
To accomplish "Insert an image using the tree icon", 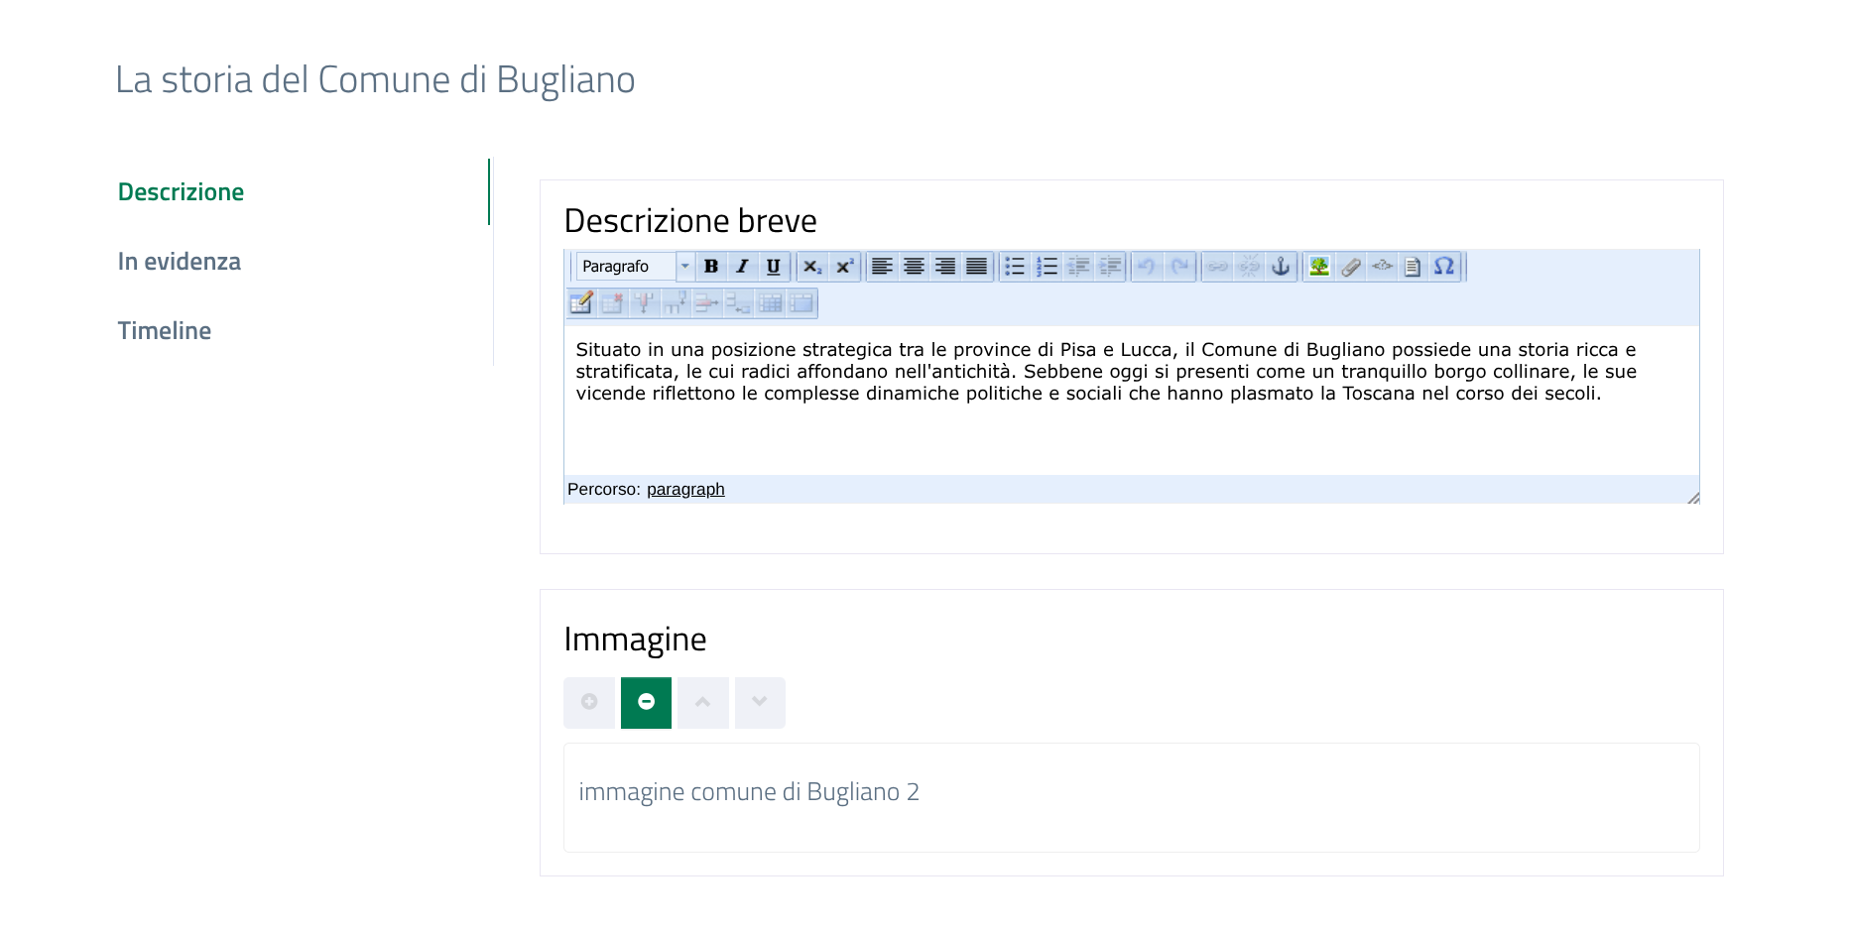I will (1318, 267).
